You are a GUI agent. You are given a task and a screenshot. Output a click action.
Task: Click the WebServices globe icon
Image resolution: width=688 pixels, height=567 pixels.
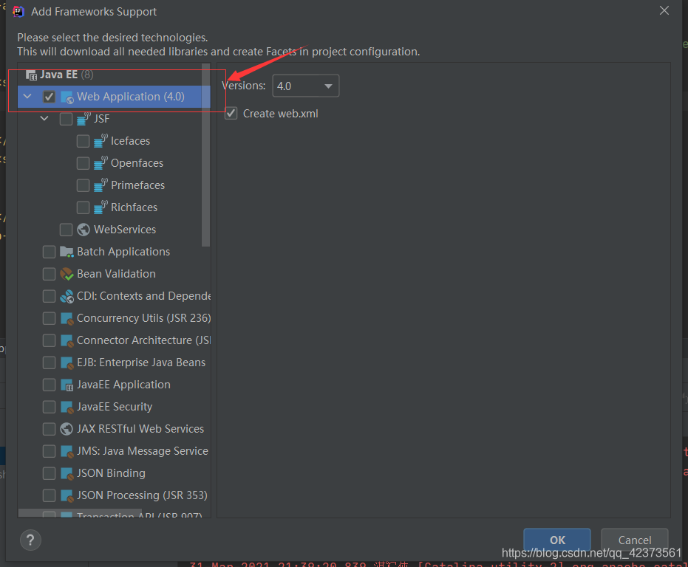(84, 230)
